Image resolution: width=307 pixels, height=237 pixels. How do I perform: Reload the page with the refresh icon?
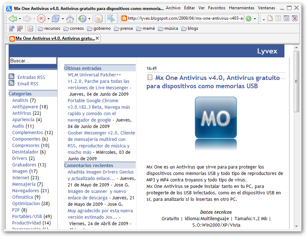pyautogui.click(x=55, y=19)
